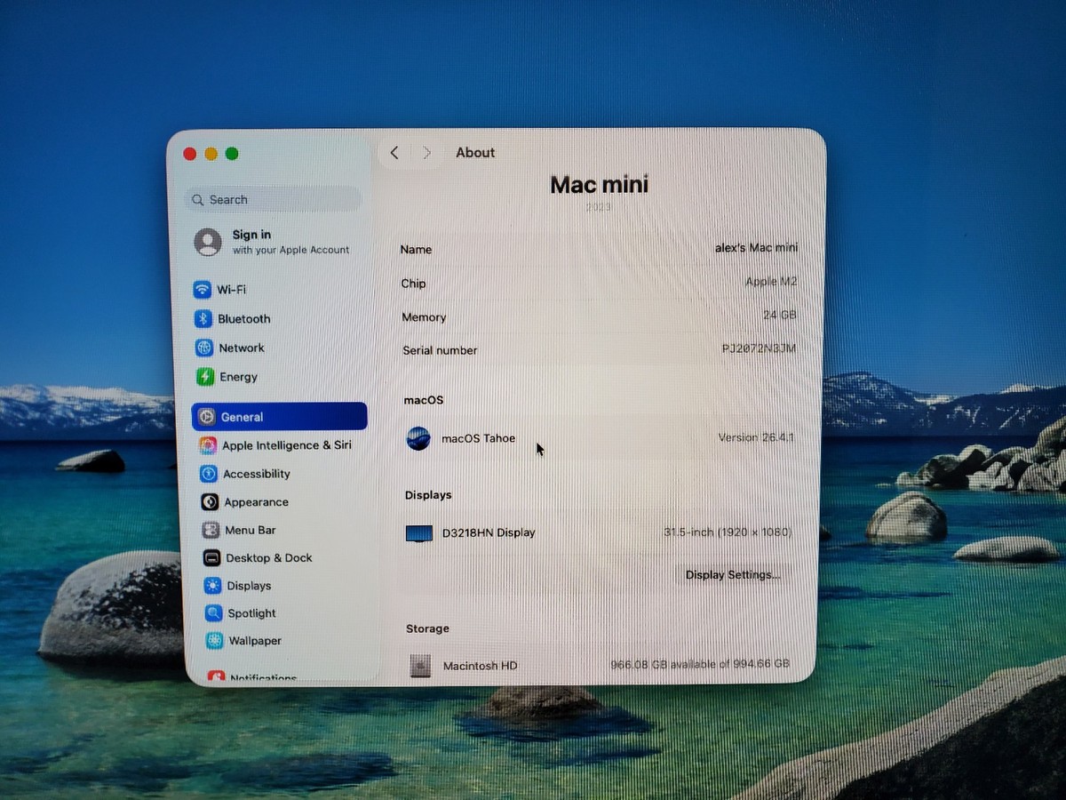The width and height of the screenshot is (1066, 800).
Task: Click the Notifications icon in the sidebar
Action: point(216,677)
